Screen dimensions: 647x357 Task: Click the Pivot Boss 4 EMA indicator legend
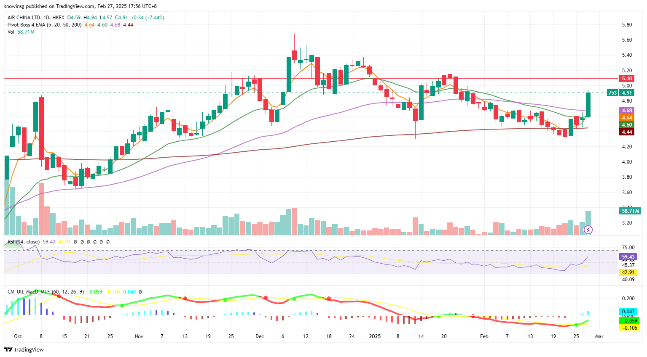(45, 25)
